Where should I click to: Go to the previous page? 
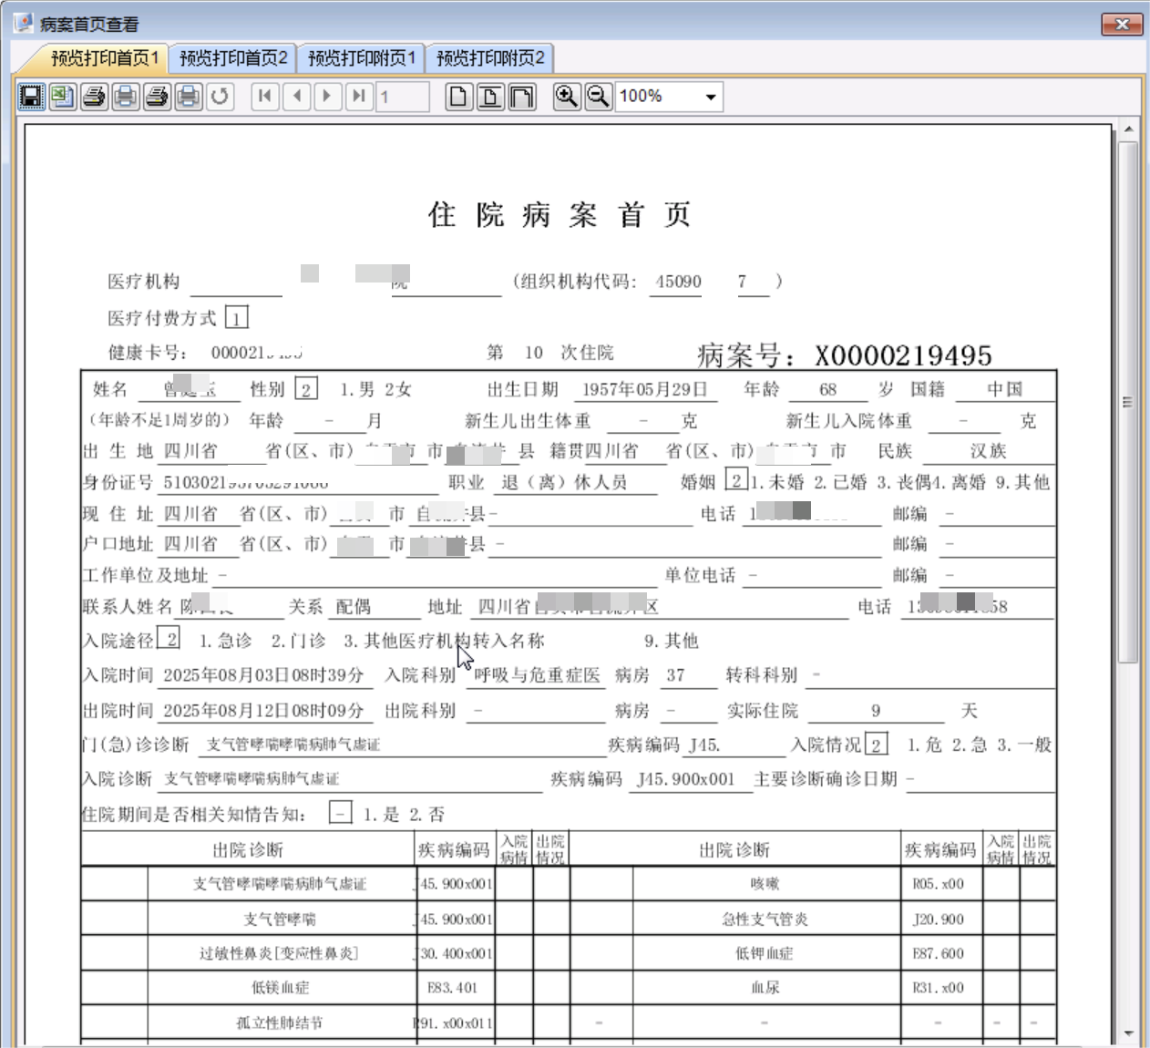297,96
